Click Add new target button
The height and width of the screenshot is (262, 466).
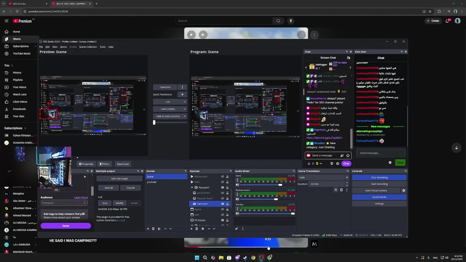click(x=119, y=179)
